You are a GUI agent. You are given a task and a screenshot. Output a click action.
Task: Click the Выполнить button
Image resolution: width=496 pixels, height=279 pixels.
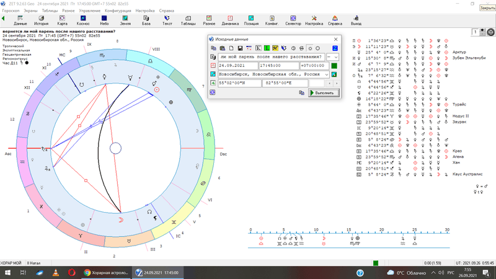click(324, 92)
